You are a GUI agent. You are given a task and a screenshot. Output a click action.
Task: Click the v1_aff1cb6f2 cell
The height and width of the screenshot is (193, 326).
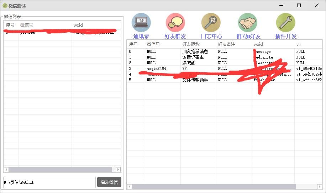309,80
